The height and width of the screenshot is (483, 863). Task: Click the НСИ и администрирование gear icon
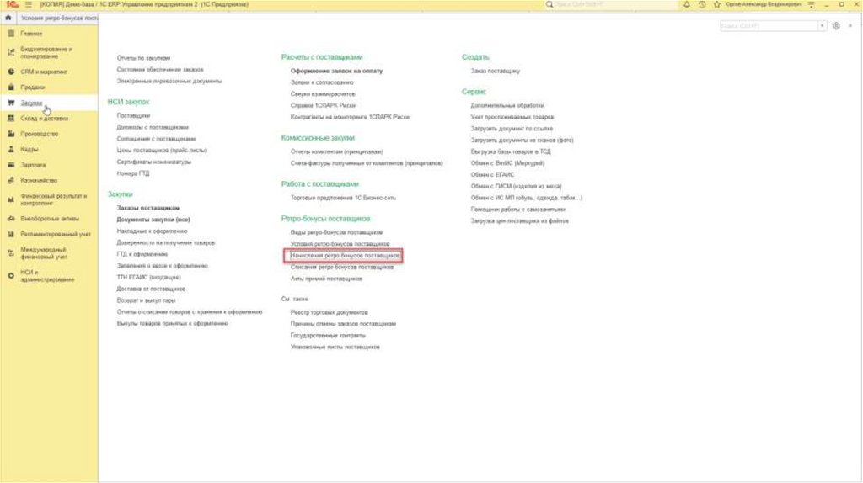click(11, 275)
